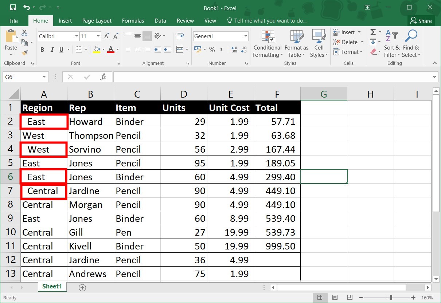Viewport: 441px width, 303px height.
Task: Open the Name Box G6 dropdown arrow
Action: (x=44, y=77)
